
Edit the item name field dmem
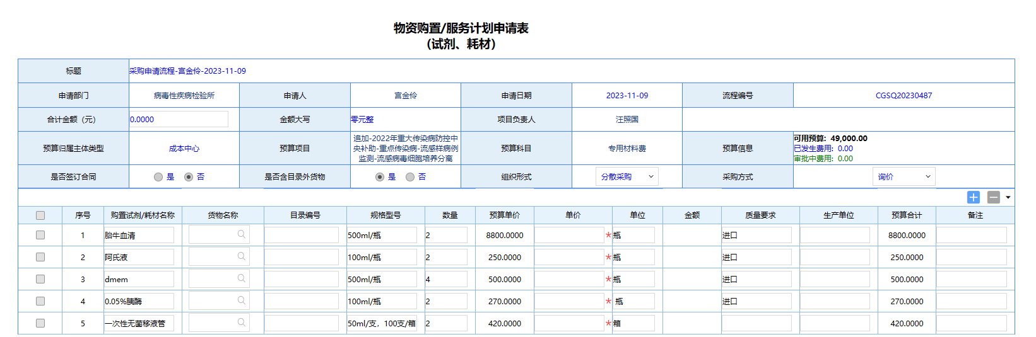[139, 279]
